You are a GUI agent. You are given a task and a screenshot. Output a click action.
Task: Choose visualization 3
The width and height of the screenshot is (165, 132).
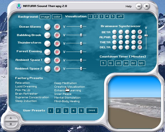point(101,16)
